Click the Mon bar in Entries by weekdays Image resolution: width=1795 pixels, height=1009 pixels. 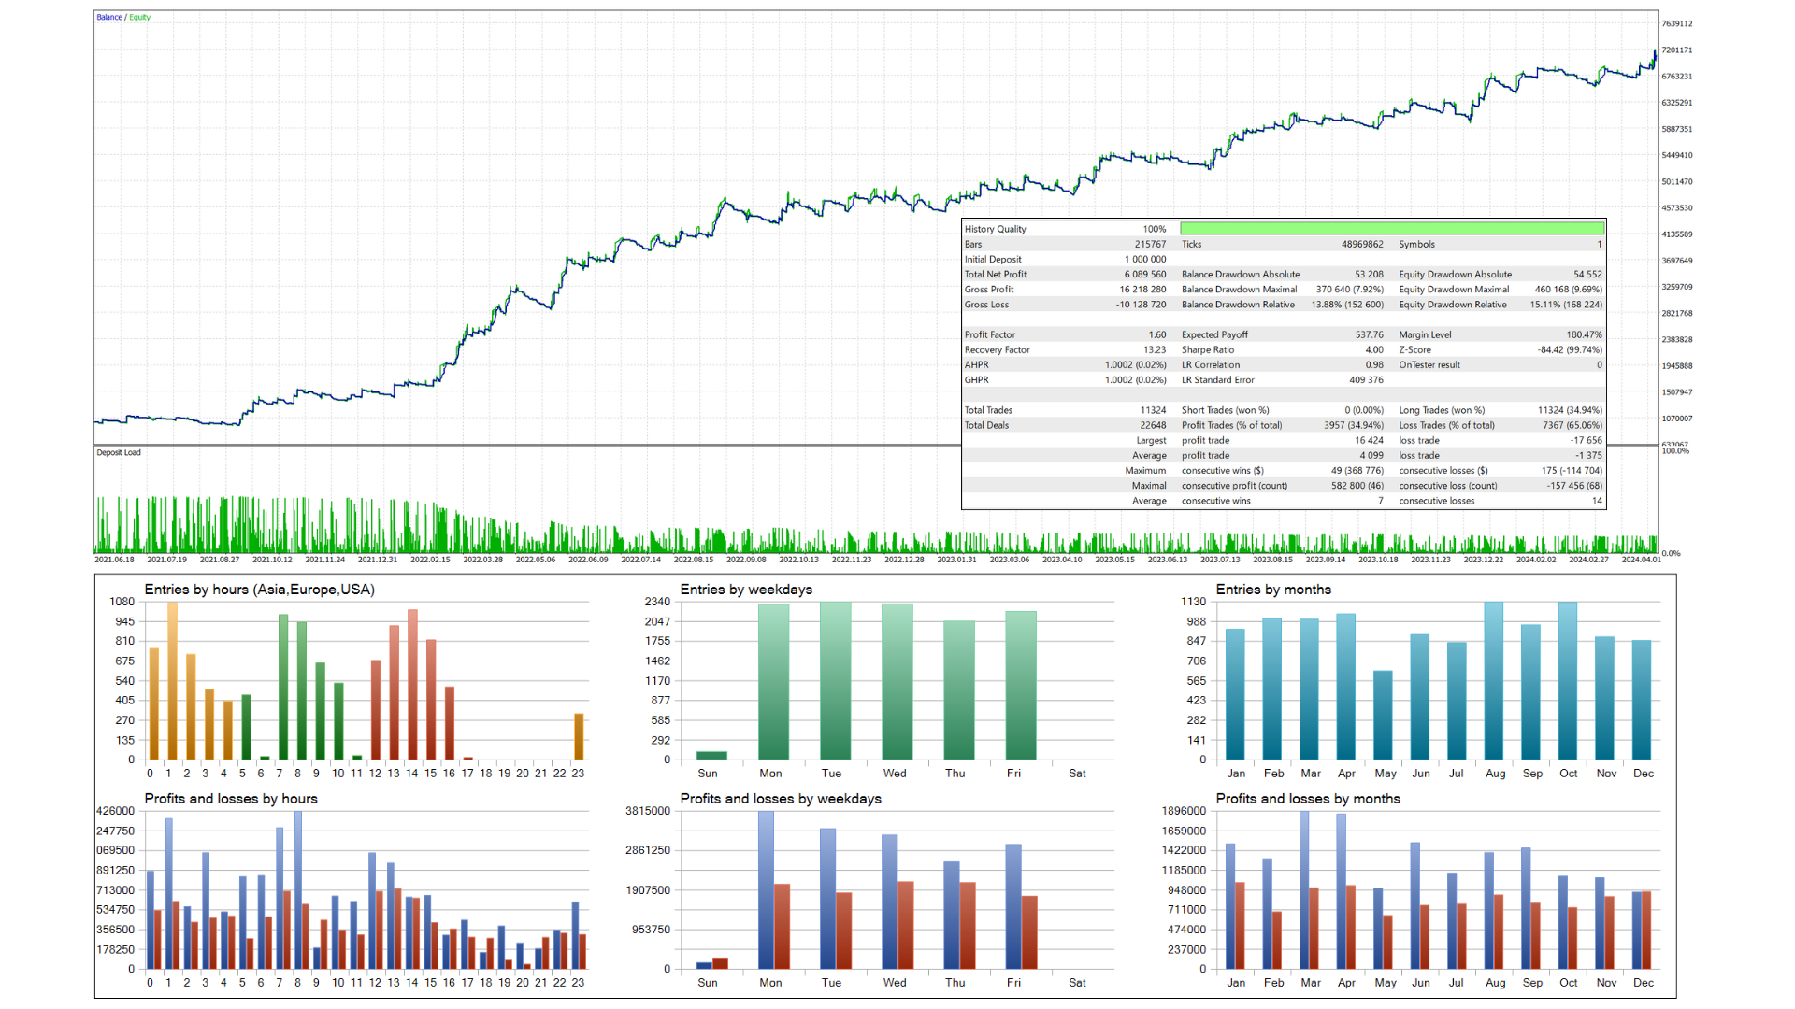[x=773, y=682]
